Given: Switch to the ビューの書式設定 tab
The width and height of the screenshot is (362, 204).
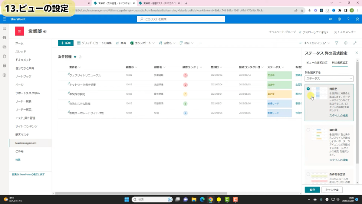Looking at the screenshot, I should 317,63.
